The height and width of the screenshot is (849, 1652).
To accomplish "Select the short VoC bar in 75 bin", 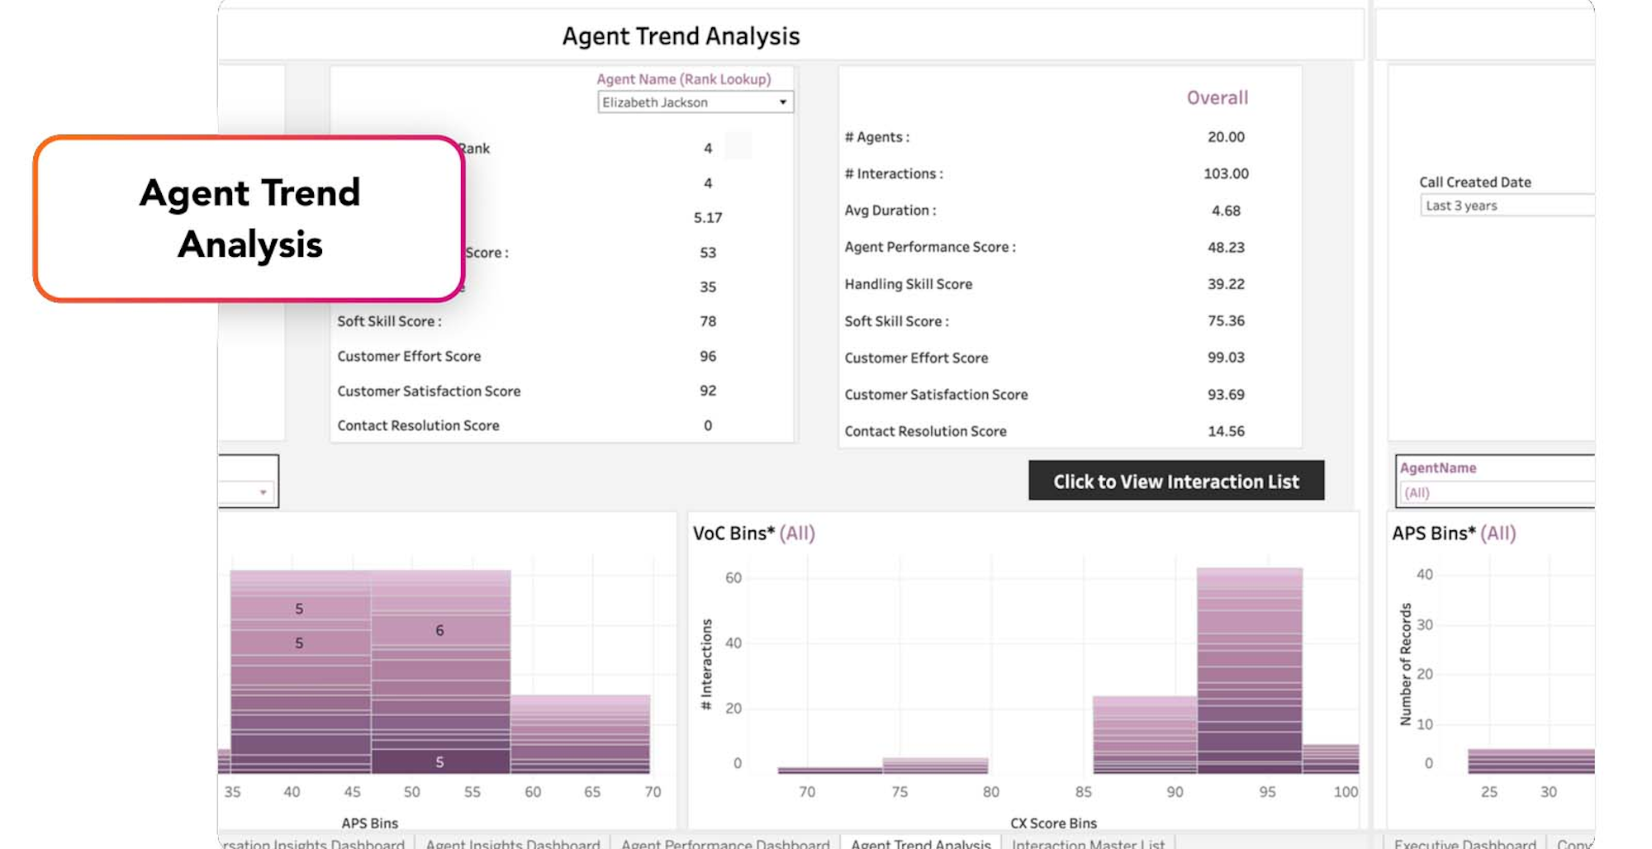I will tap(934, 765).
